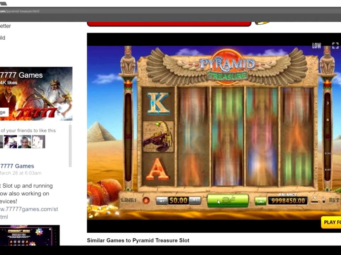The width and height of the screenshot is (341, 255).
Task: Click the K symbol on first reel
Action: (158, 103)
